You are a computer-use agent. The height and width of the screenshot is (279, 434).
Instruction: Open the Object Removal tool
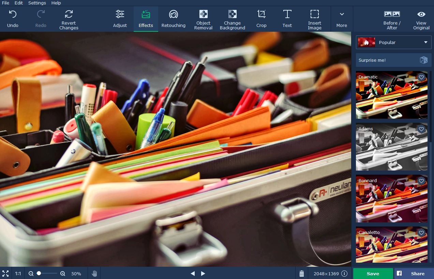coord(203,19)
